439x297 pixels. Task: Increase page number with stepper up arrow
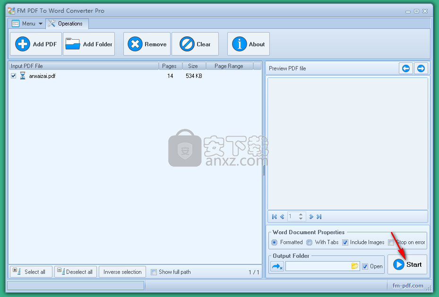point(301,215)
